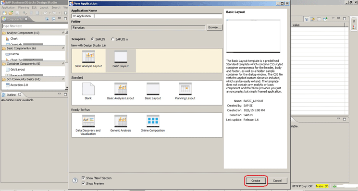This screenshot has height=191, width=358.
Task: Select the Blank template icon
Action: click(88, 89)
